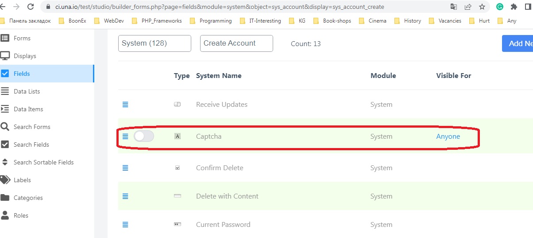
Task: Open Search Sortable Fields menu item
Action: pos(43,162)
